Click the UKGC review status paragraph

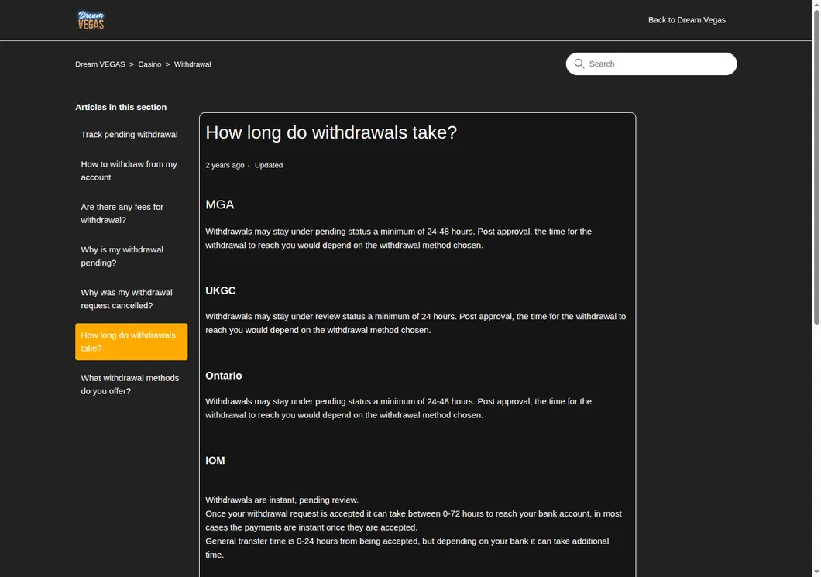416,323
